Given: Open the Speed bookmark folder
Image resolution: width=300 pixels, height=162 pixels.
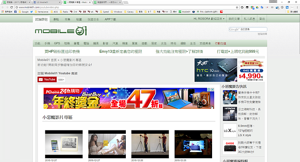Looking at the screenshot, I should coord(104,12).
